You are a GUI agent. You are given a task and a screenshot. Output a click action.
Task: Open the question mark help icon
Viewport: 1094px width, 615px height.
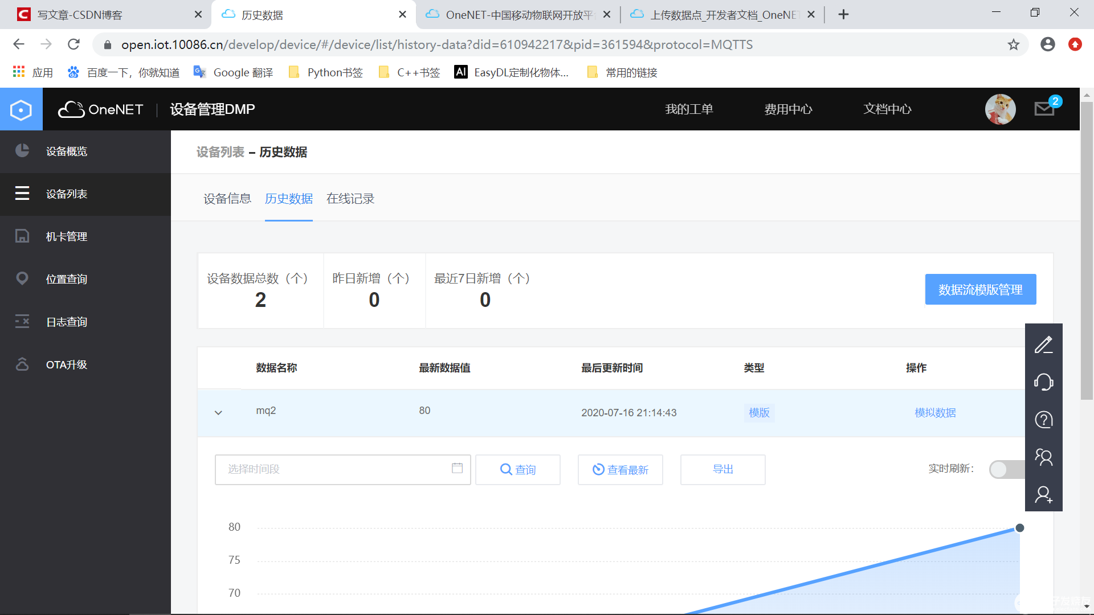1043,420
